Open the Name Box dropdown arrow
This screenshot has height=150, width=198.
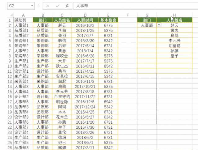pyautogui.click(x=32, y=6)
